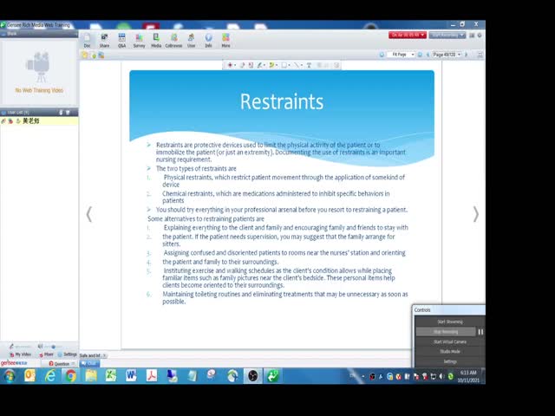Open Adobe Acrobat from the taskbar
This screenshot has width=555, height=416.
(152, 375)
